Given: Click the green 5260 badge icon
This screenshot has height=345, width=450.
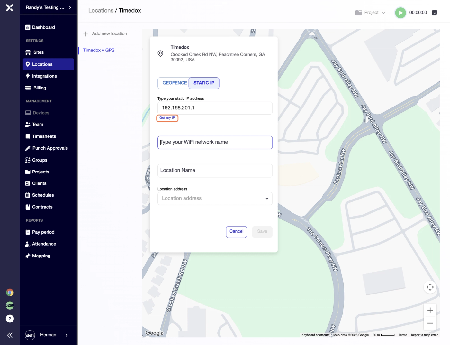Looking at the screenshot, I should click(x=10, y=305).
